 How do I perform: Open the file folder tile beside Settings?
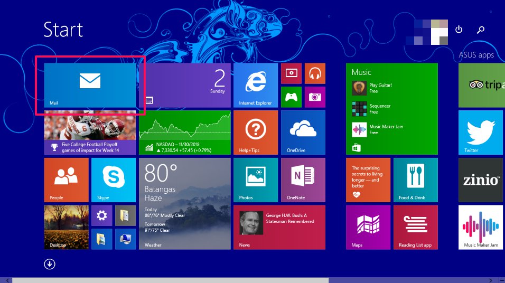125,215
